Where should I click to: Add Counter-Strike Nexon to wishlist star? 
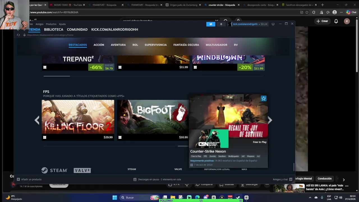click(263, 98)
